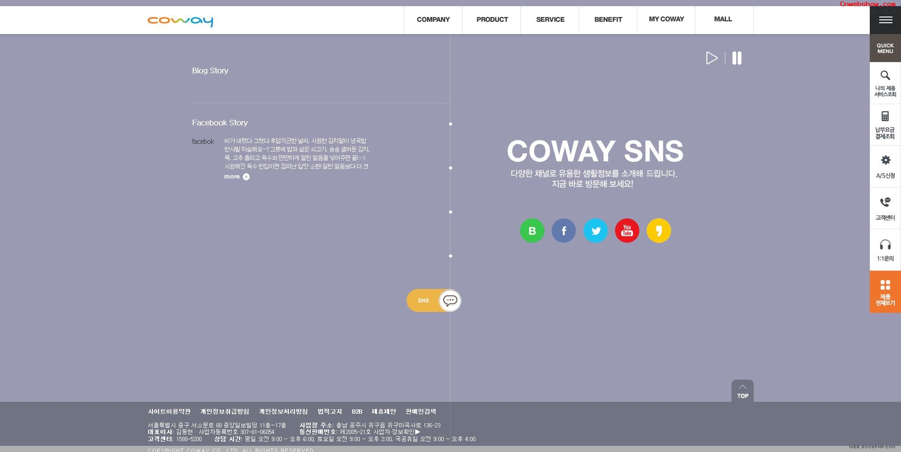
Task: Open B2B footer link
Action: click(357, 411)
